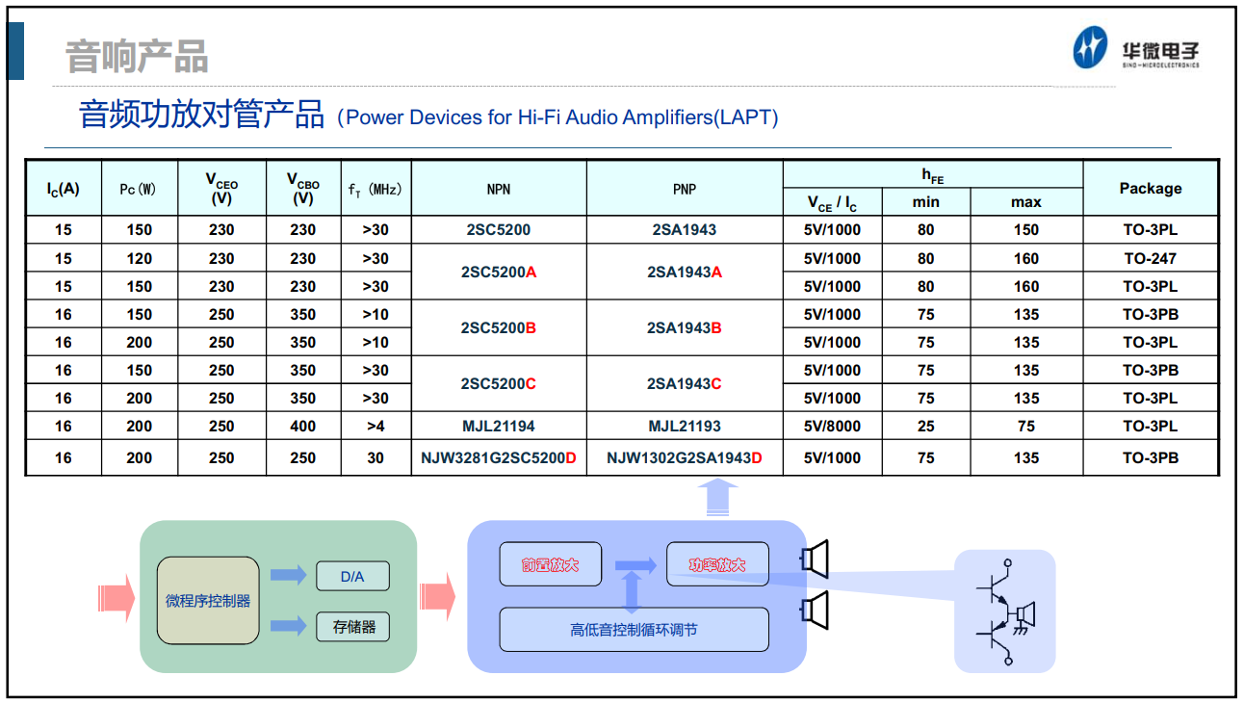Screen dimensions: 1244x702
Task: Click the 音响产品 slide heading
Action: point(137,57)
